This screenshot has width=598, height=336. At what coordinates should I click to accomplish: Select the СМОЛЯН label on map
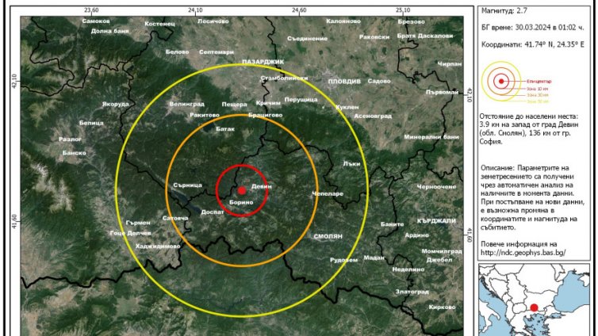pyautogui.click(x=328, y=236)
